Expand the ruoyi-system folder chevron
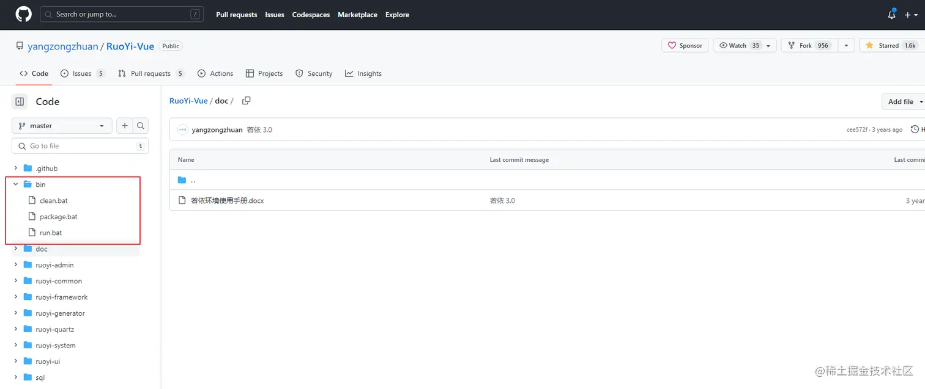925x389 pixels. point(16,345)
